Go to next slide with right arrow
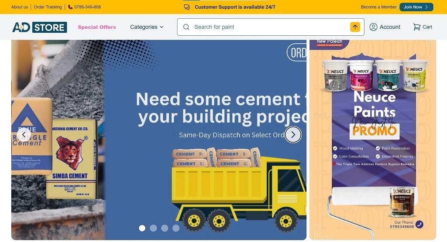 [293, 135]
